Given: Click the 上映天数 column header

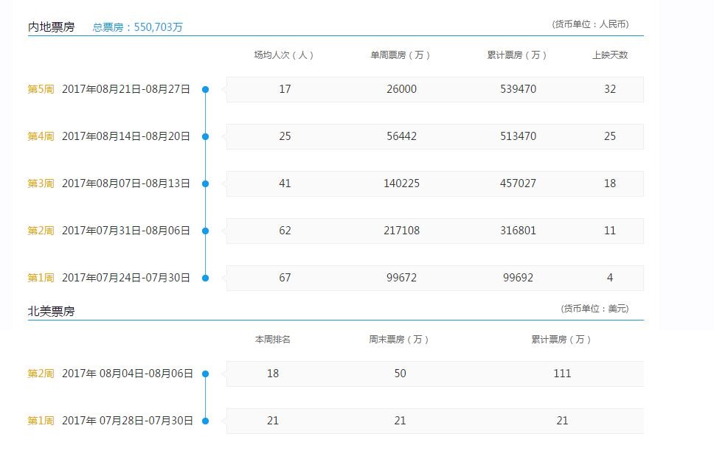Looking at the screenshot, I should [610, 55].
